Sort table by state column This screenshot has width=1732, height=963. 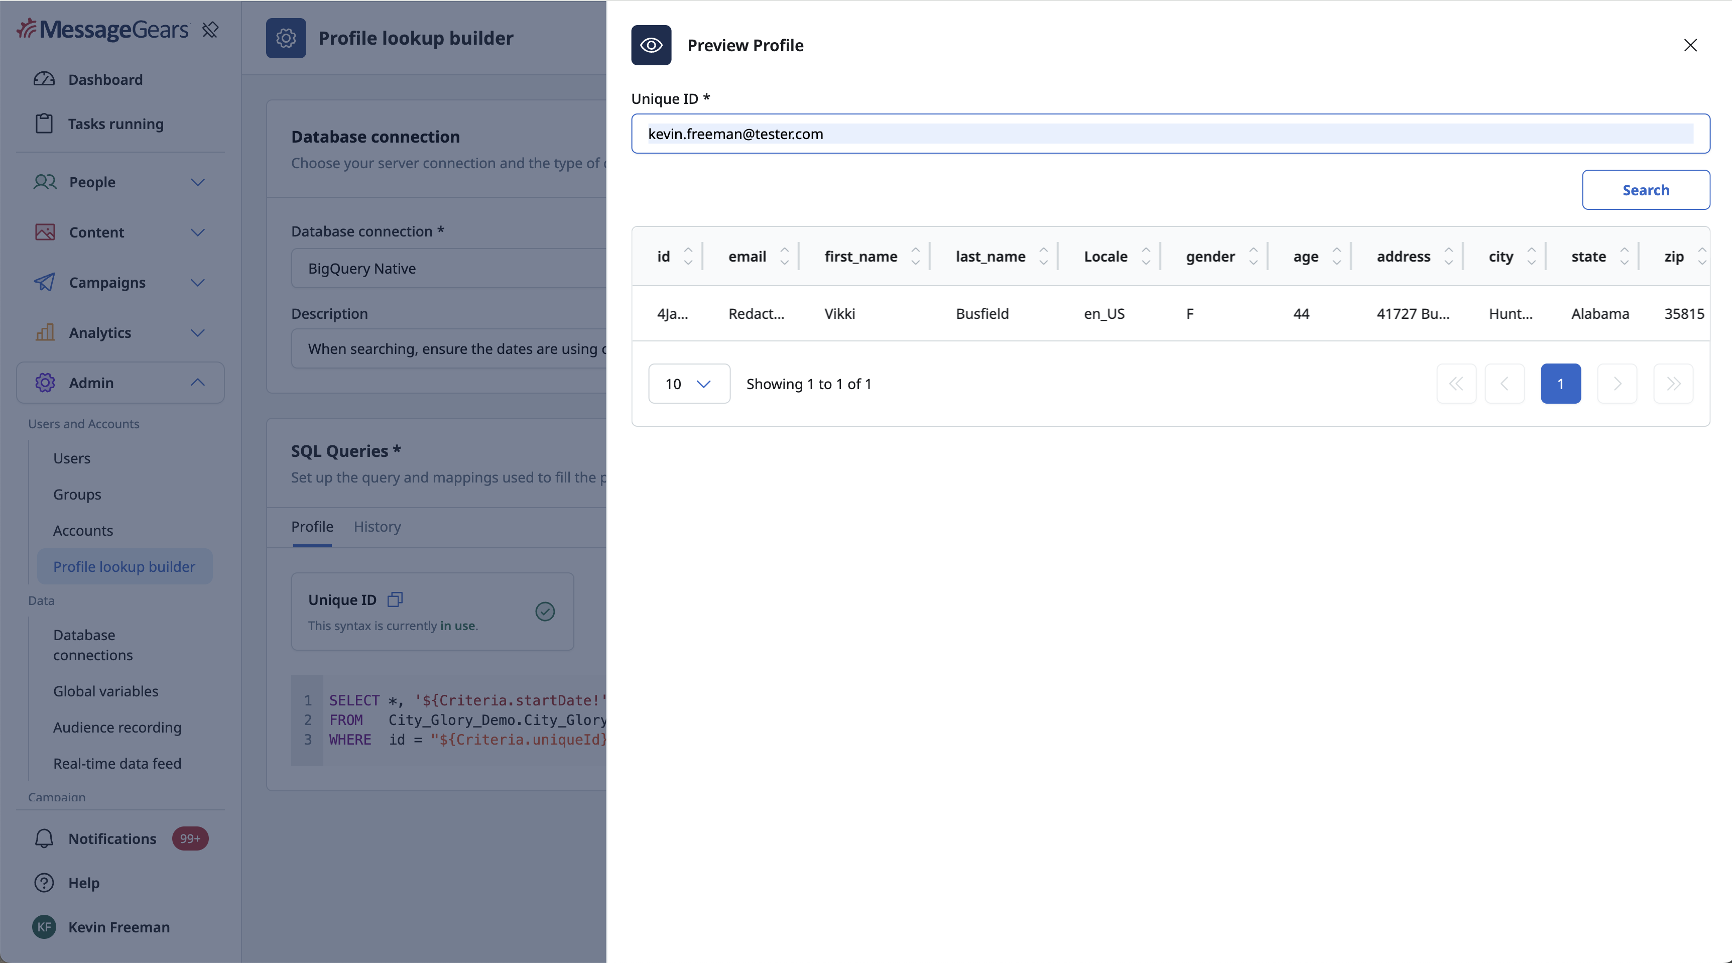click(1625, 256)
